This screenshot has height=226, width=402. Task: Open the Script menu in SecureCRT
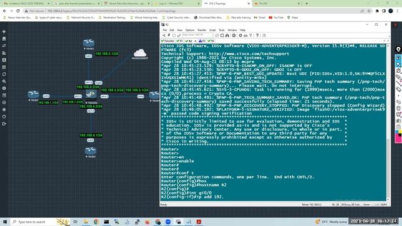click(212, 30)
